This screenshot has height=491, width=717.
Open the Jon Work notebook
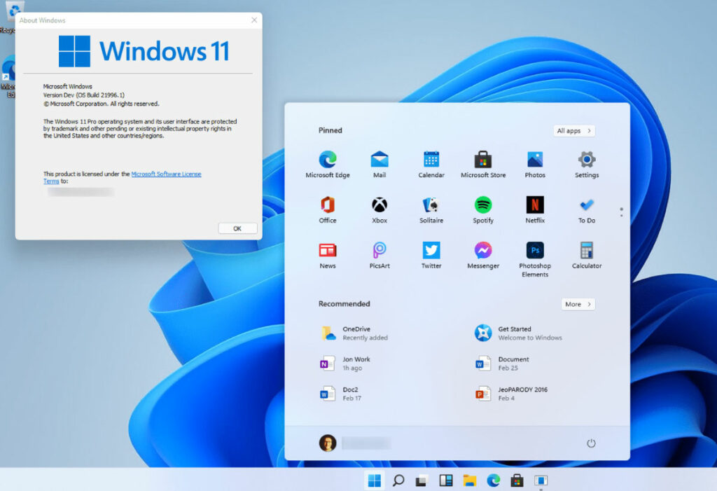point(345,364)
